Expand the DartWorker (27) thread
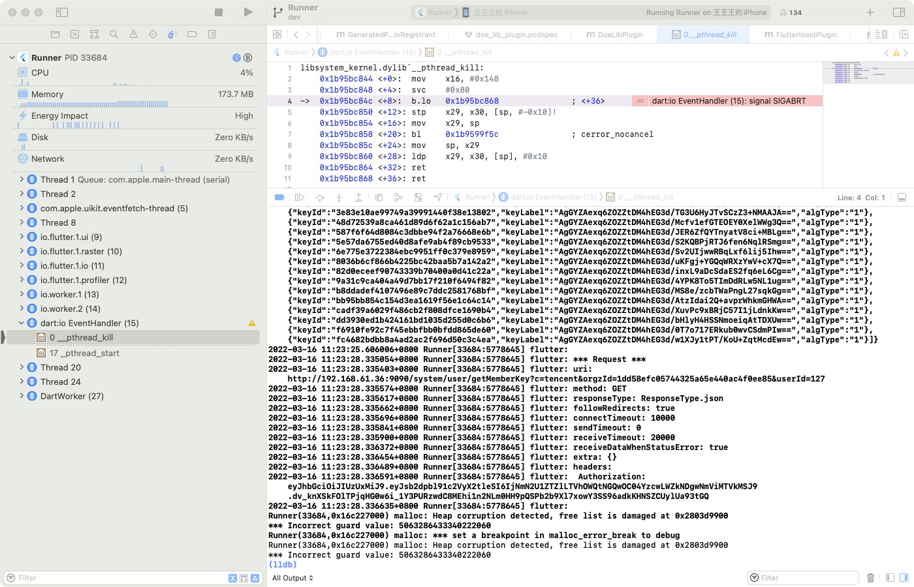The image size is (914, 587). click(22, 396)
